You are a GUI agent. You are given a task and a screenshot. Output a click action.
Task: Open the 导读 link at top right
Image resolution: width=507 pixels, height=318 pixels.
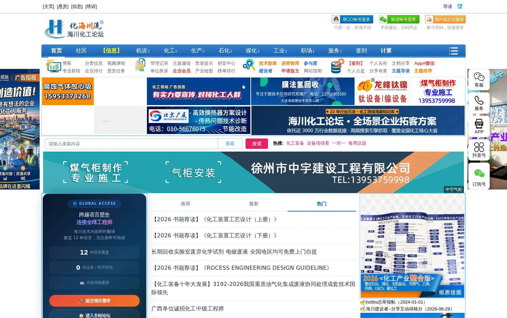click(448, 7)
